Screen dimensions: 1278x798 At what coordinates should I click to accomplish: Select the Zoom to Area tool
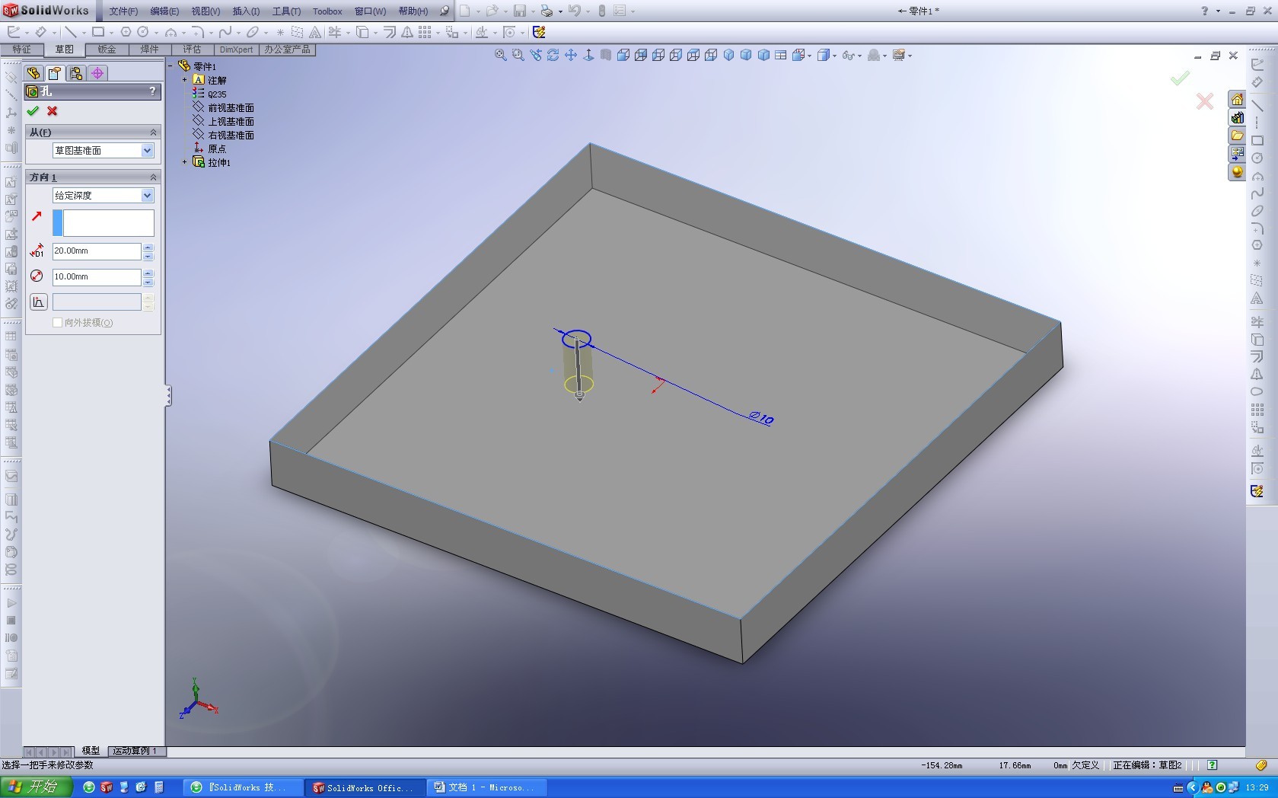518,55
